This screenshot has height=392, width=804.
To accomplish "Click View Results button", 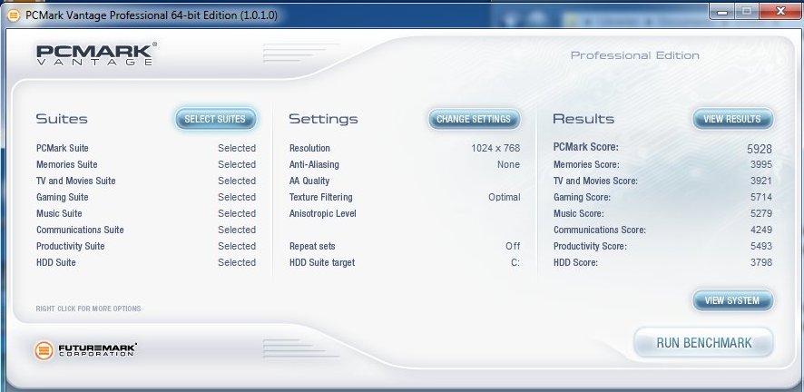I will pos(732,119).
